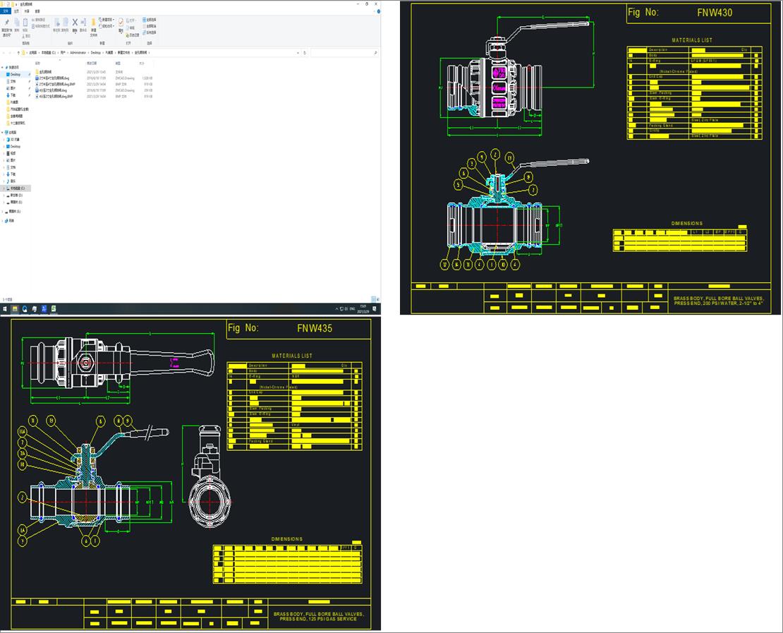The height and width of the screenshot is (633, 783).
Task: Click the Move to icon in ribbon
Action: 57,23
